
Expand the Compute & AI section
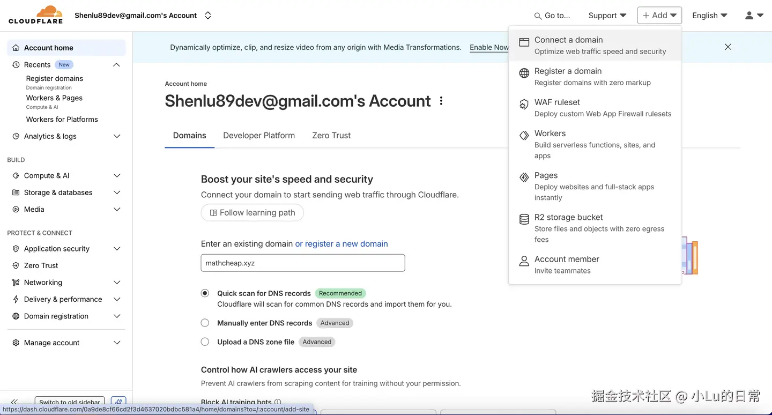(x=117, y=175)
